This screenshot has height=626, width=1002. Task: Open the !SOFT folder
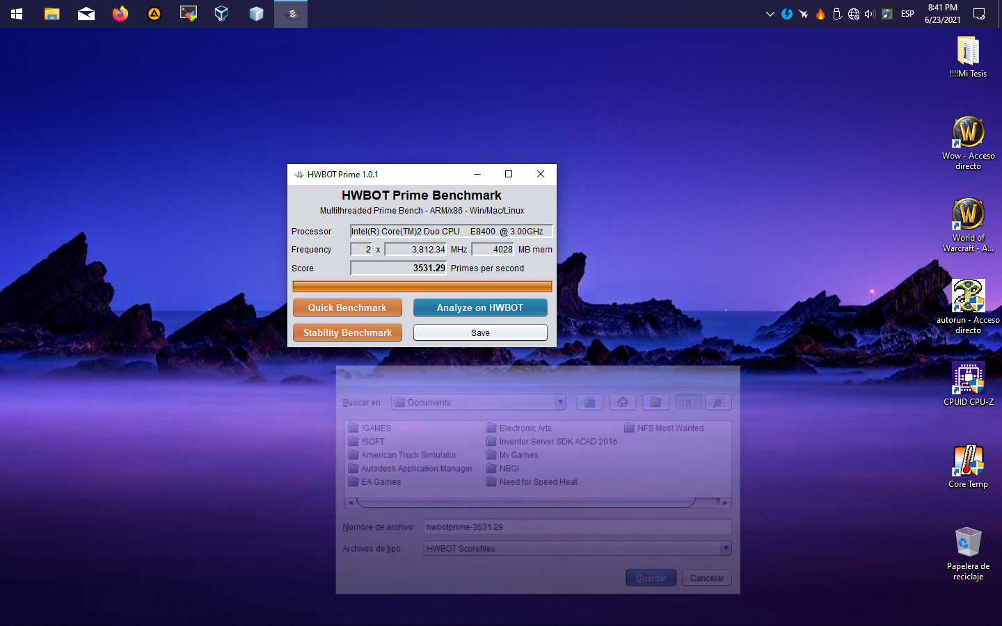pos(367,442)
